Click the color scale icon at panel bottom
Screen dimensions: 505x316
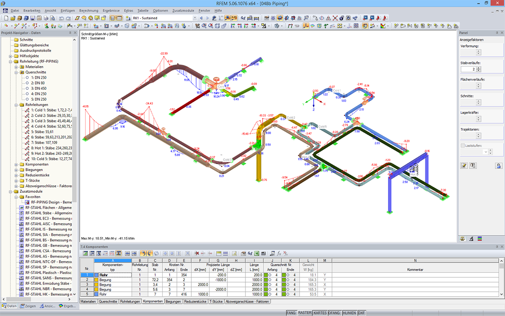[x=479, y=239]
